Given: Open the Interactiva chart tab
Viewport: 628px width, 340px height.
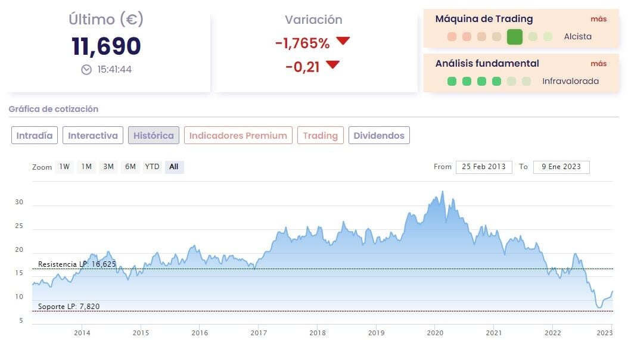Looking at the screenshot, I should tap(93, 136).
